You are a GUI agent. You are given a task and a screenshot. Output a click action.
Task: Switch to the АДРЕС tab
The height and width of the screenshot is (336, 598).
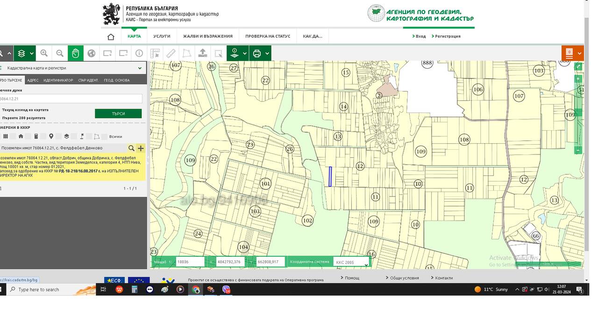(33, 80)
